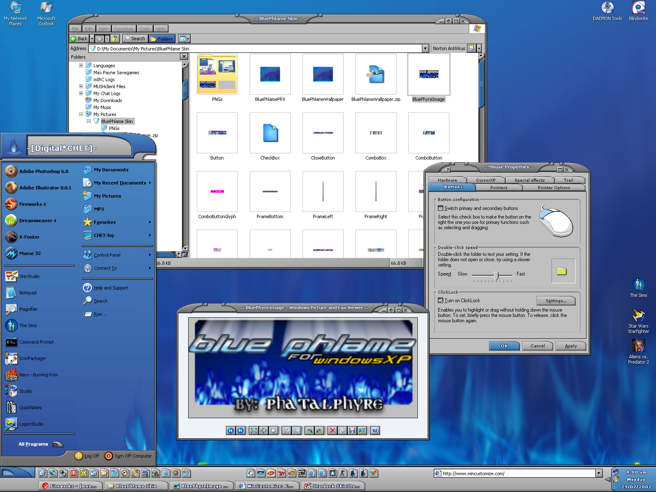Click OK in Mouse Properties
656x492 pixels.
click(504, 346)
